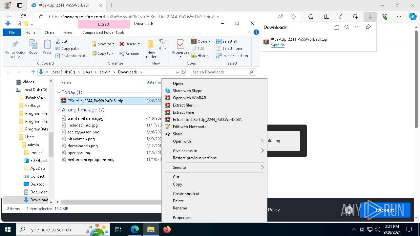Click the Paste ribbon icon
420x236 pixels.
click(x=47, y=47)
